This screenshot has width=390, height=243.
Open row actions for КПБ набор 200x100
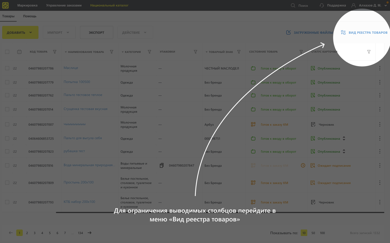[380, 202]
